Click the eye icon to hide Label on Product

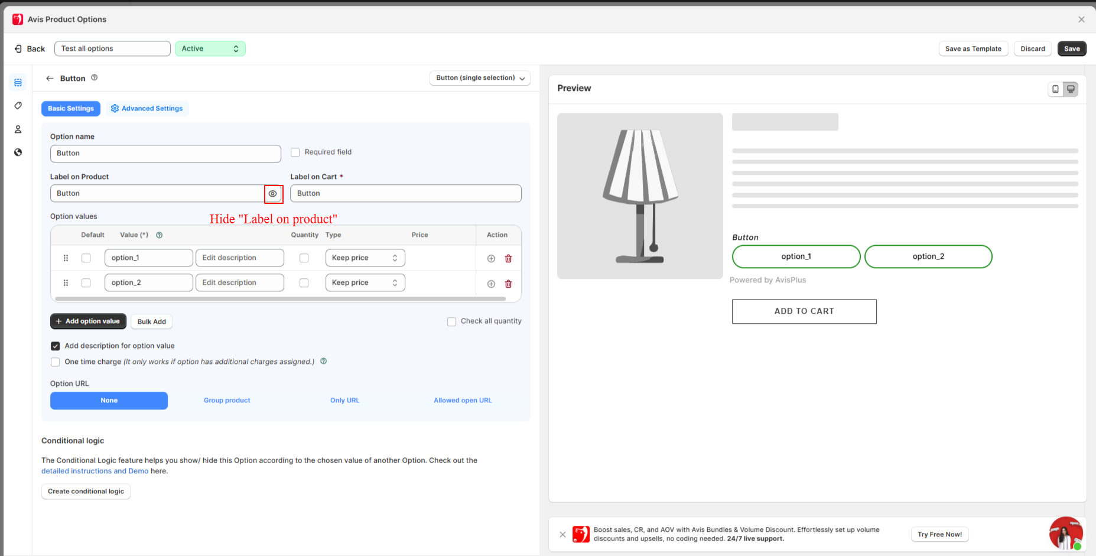(x=272, y=194)
